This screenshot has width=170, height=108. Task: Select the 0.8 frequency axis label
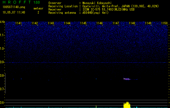click(x=2, y=76)
